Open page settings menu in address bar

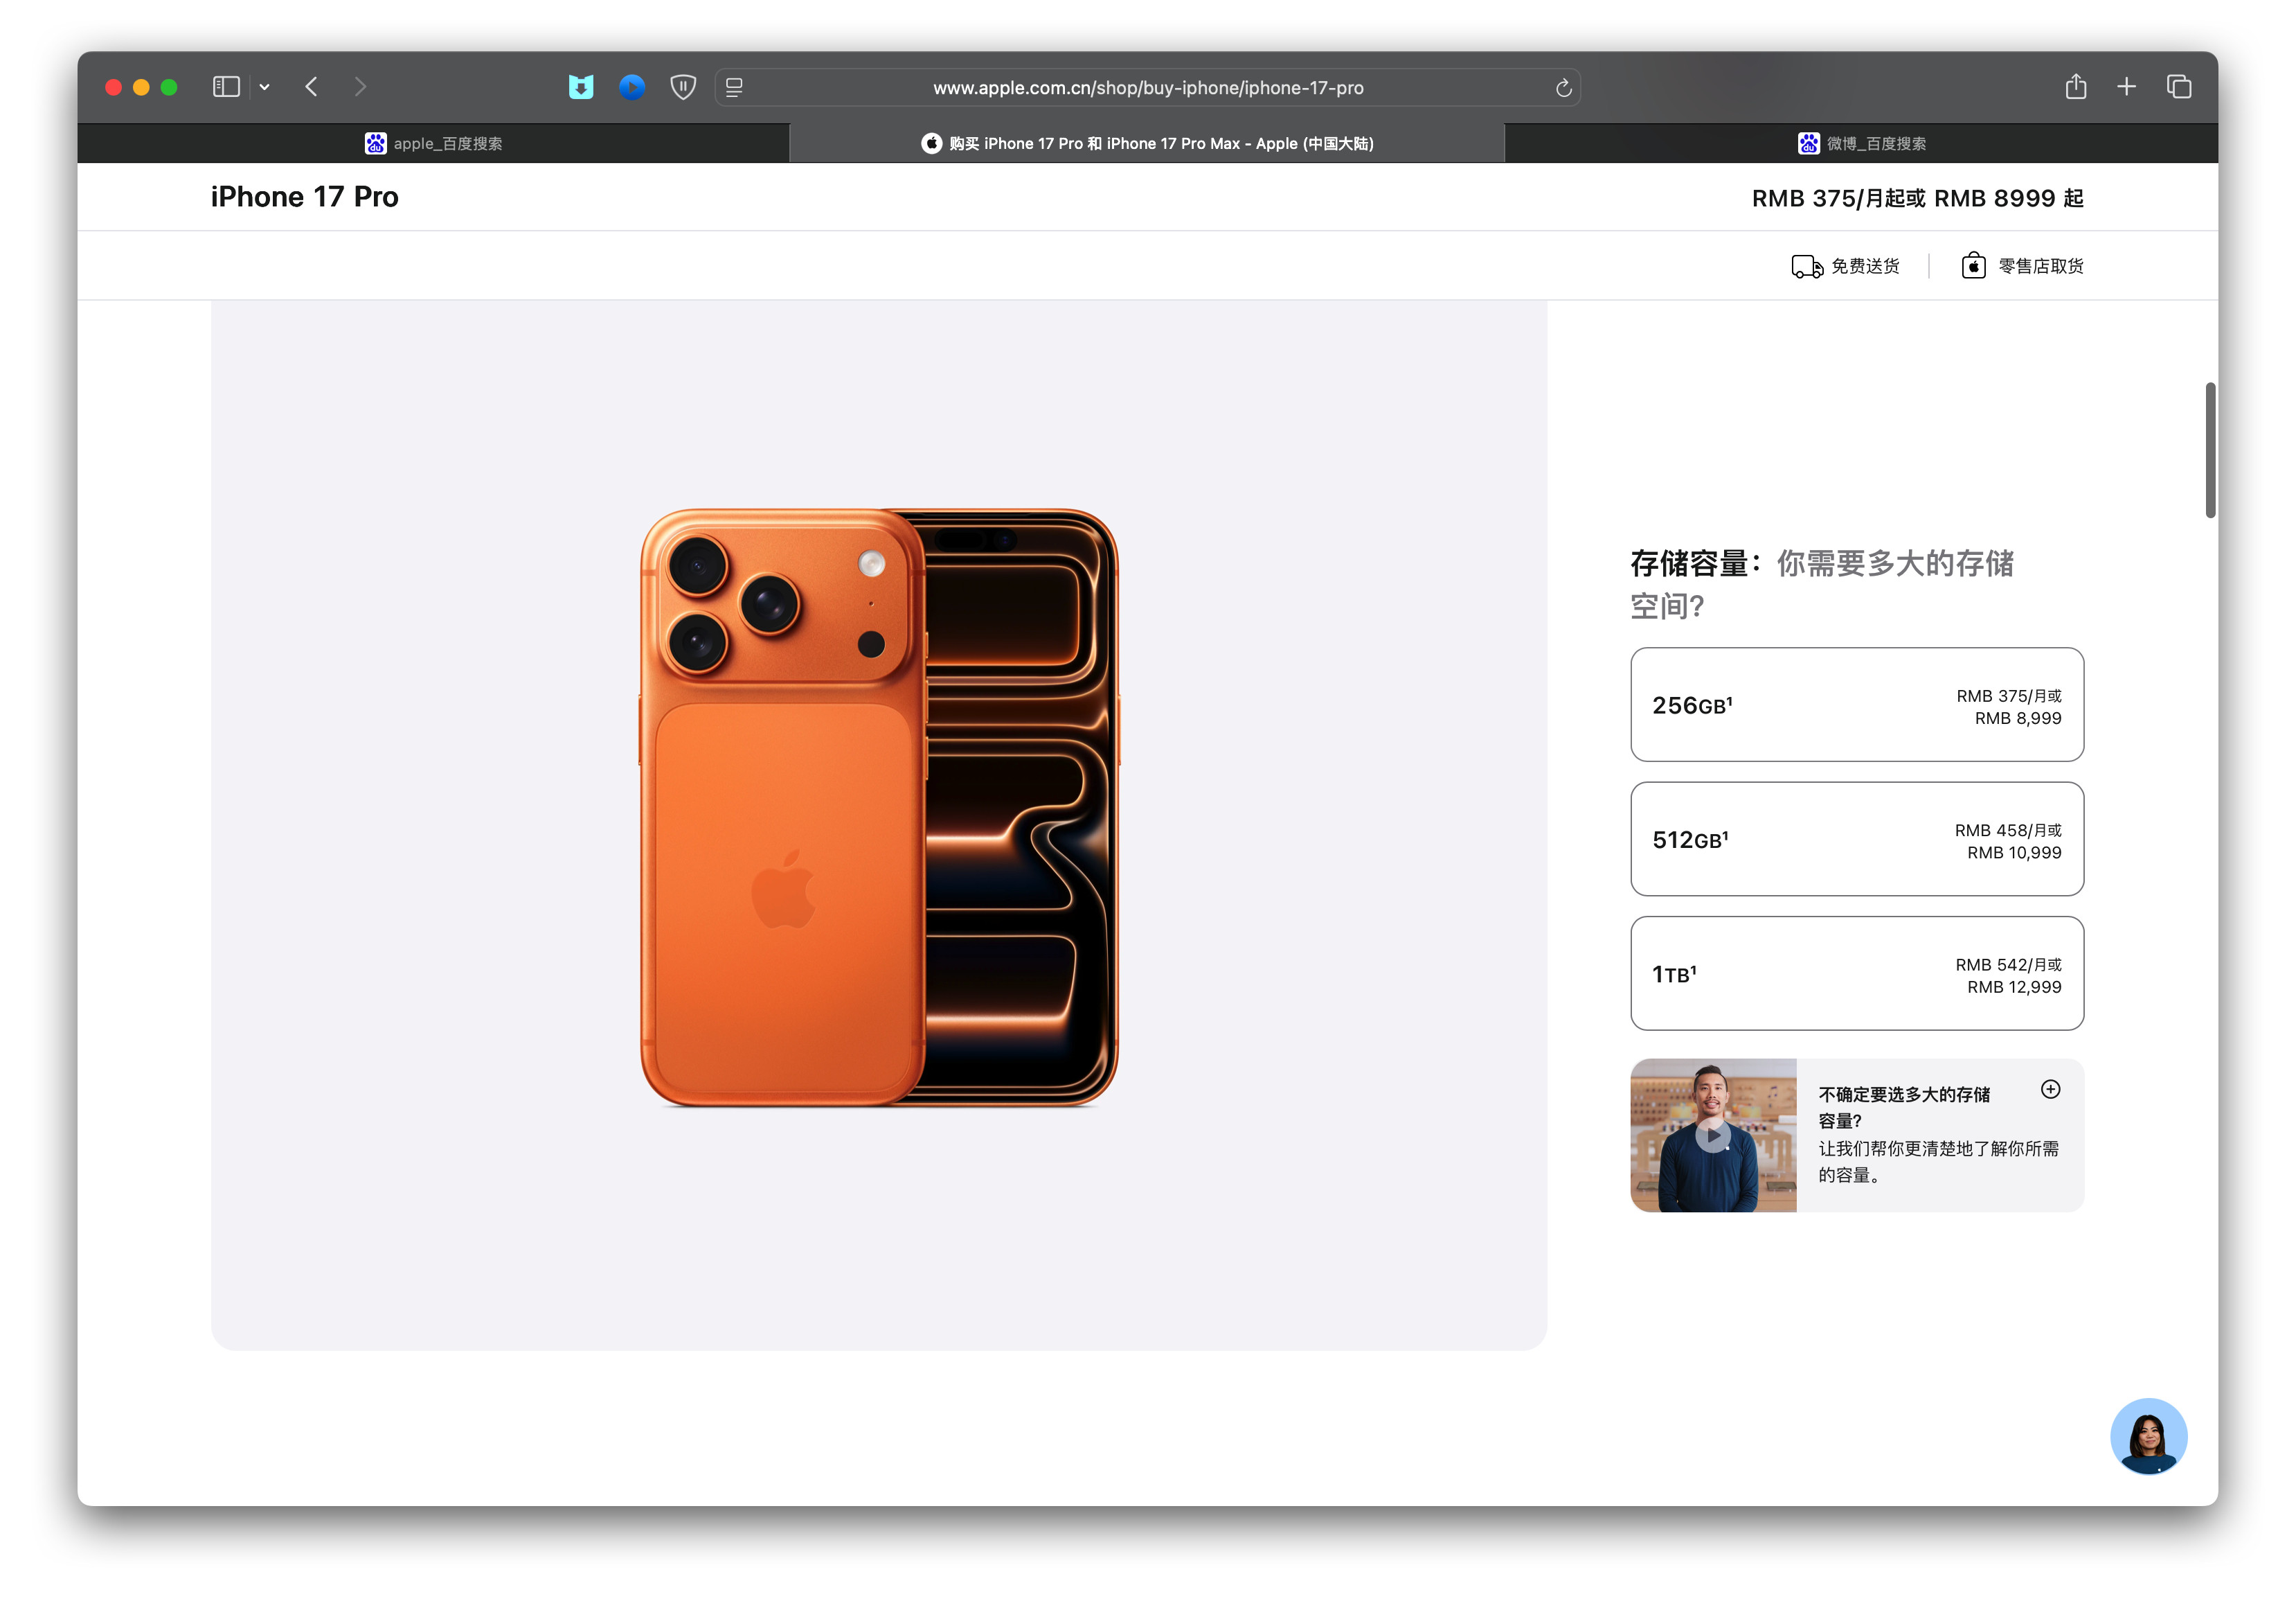pyautogui.click(x=734, y=88)
